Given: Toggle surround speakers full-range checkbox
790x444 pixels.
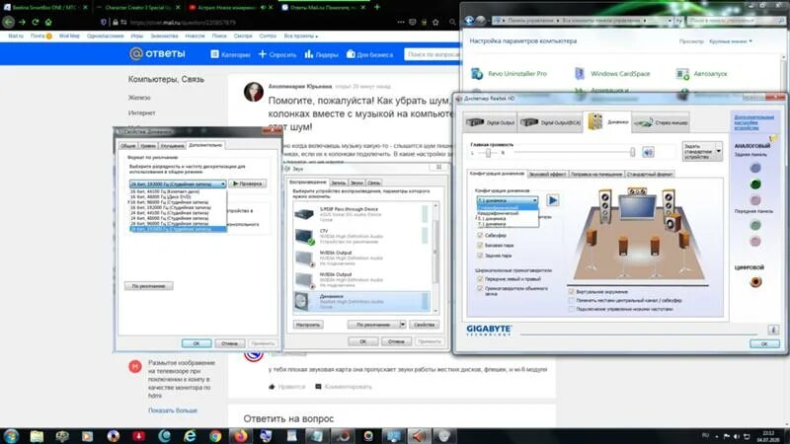Looking at the screenshot, I should click(480, 288).
